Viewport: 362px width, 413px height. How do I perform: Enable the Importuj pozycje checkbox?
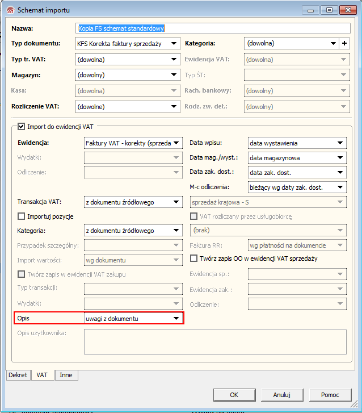(22, 216)
